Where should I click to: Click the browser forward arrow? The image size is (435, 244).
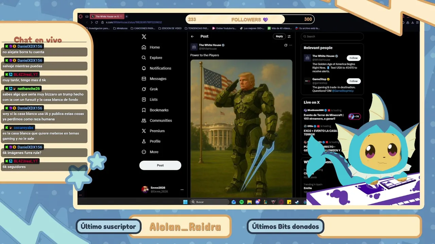tap(91, 22)
